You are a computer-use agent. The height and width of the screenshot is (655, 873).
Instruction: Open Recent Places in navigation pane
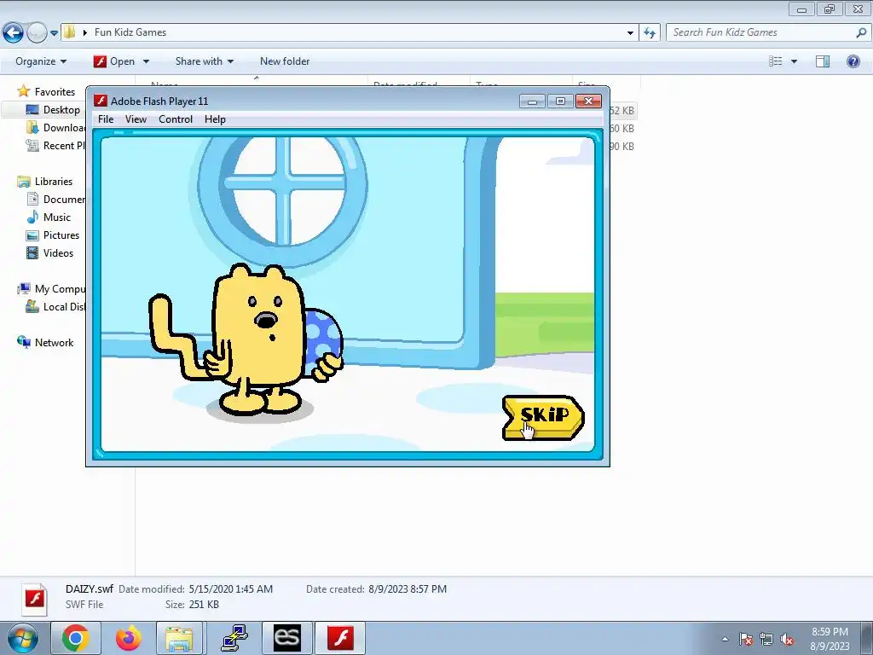coord(64,145)
